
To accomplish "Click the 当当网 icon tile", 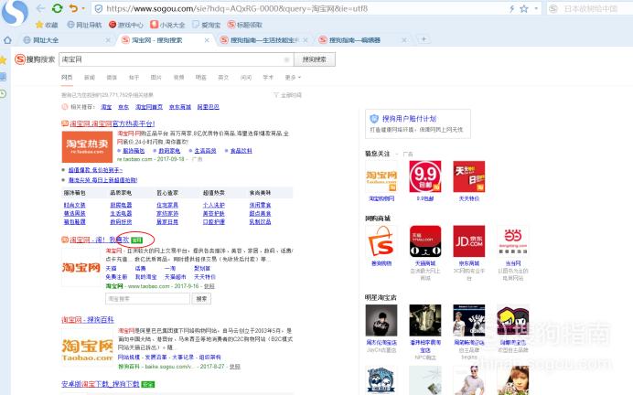I will click(x=512, y=241).
